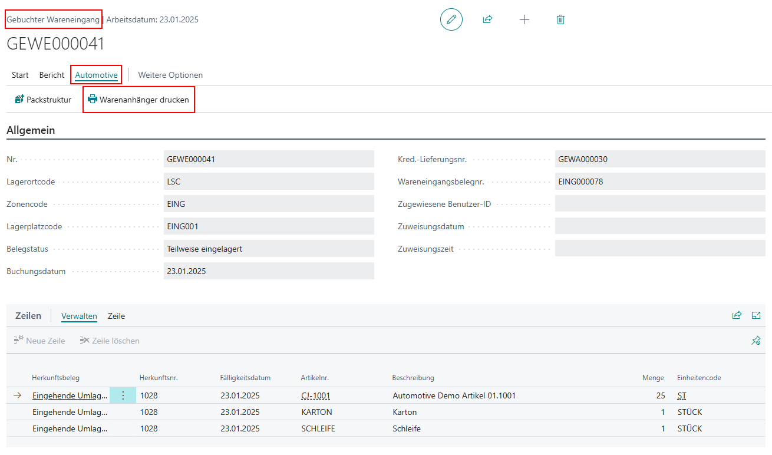Image resolution: width=772 pixels, height=455 pixels.
Task: Open the Zeile menu in lines section
Action: click(x=116, y=316)
